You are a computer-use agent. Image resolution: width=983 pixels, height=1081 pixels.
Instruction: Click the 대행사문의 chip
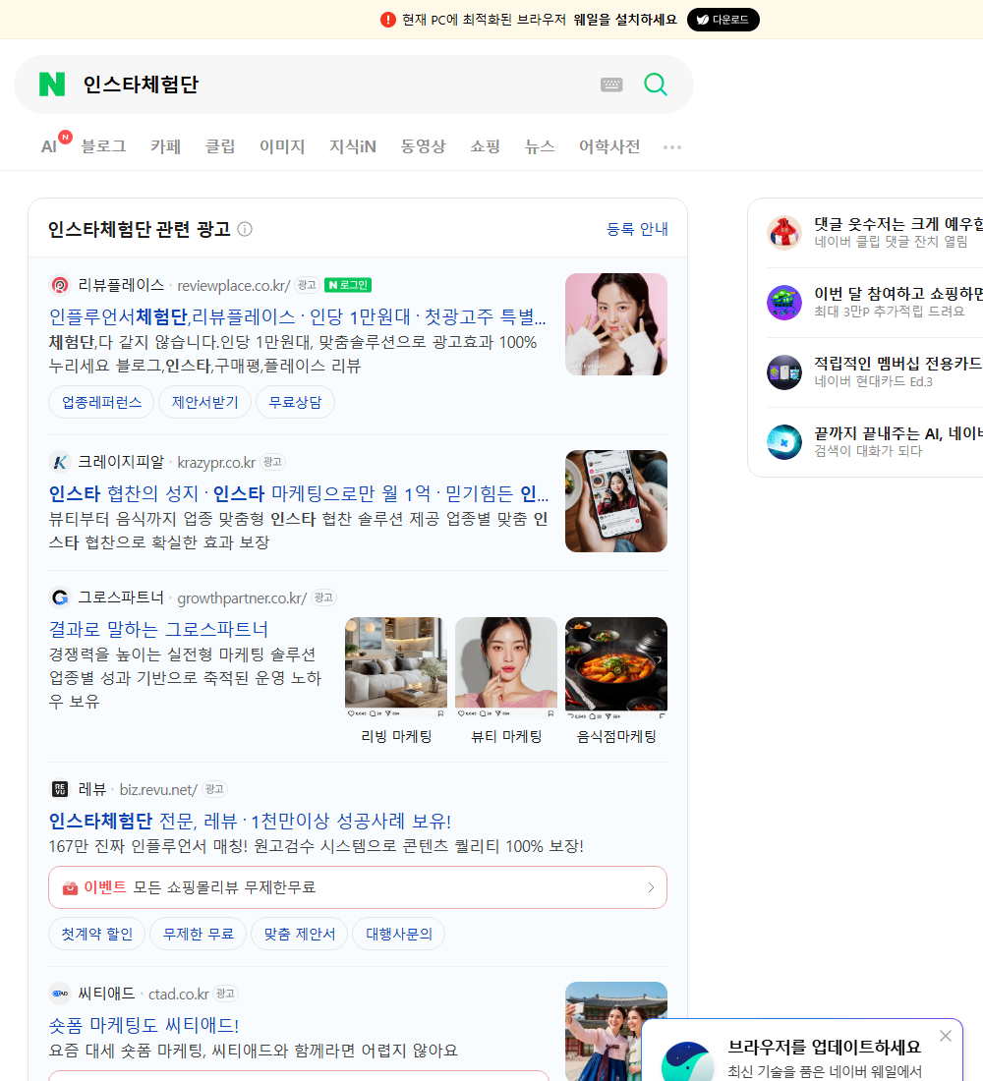pos(399,934)
